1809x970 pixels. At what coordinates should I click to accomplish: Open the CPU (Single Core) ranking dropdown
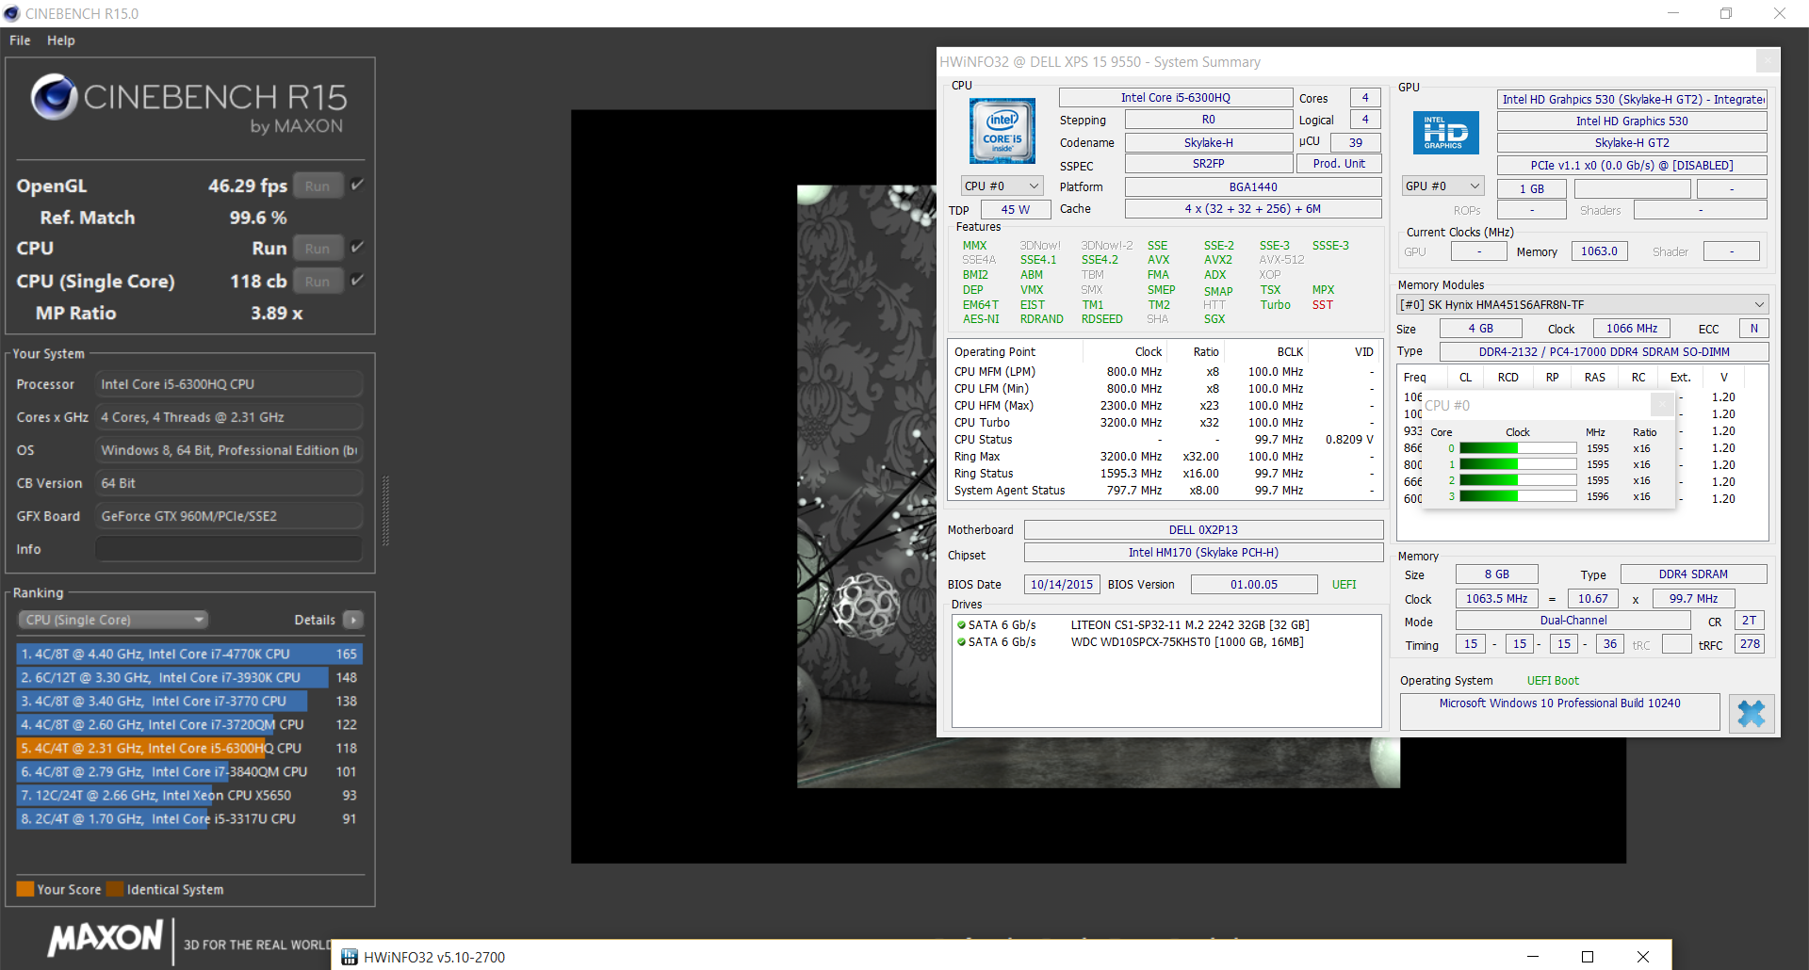113,620
